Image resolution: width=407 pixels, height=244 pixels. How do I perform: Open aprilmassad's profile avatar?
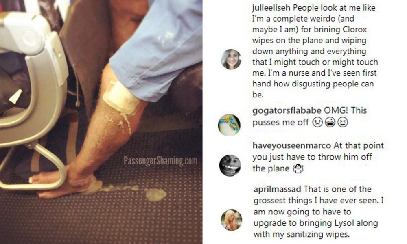click(231, 220)
